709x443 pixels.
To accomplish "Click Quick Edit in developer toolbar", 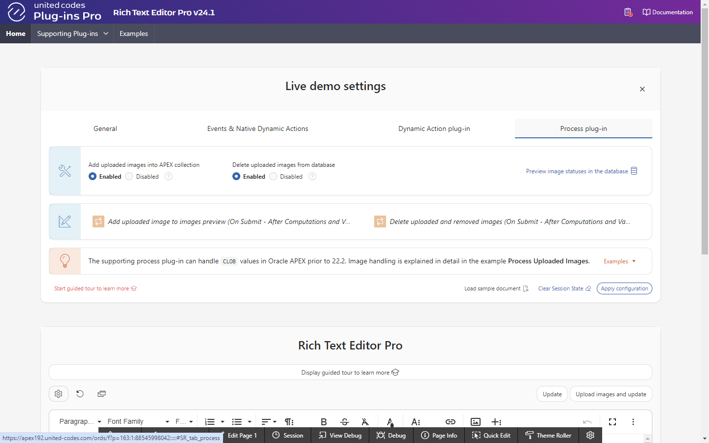I will [x=491, y=435].
